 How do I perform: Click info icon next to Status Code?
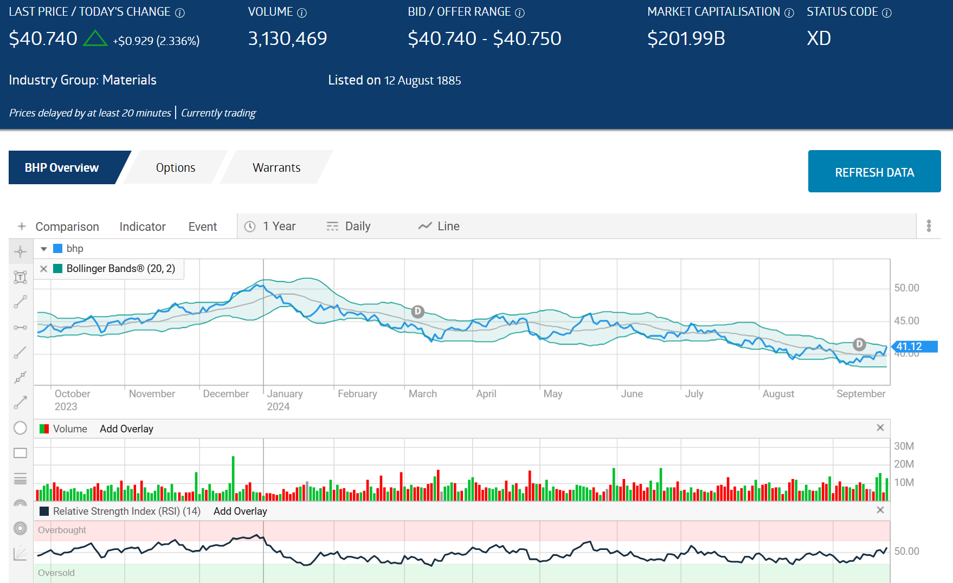(x=887, y=12)
